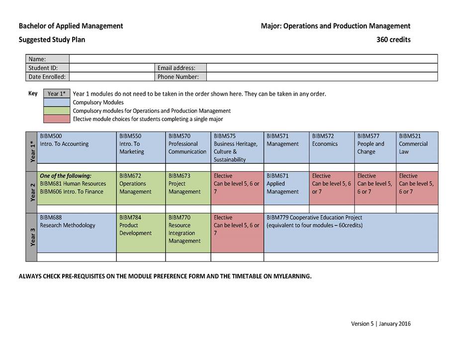
Task: Click the Student ID entry field
Action: pos(111,68)
